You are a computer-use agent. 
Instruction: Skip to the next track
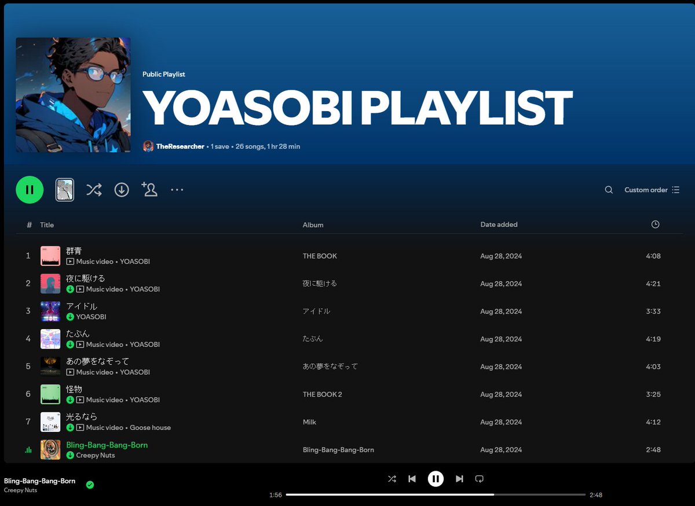pos(459,479)
